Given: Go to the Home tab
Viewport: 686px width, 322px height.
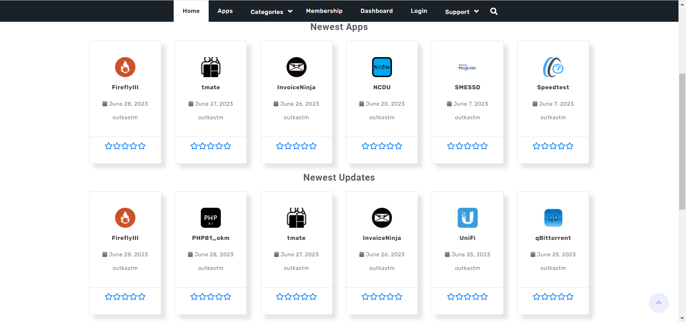Looking at the screenshot, I should [x=191, y=11].
